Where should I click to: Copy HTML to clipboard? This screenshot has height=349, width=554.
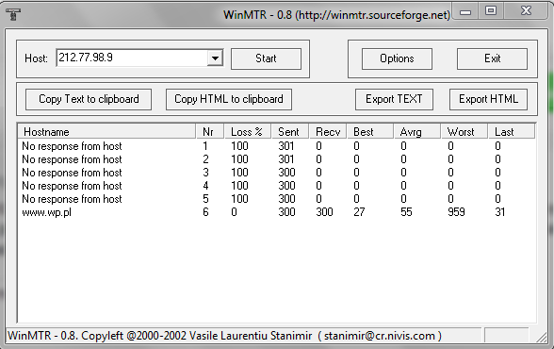pos(229,99)
